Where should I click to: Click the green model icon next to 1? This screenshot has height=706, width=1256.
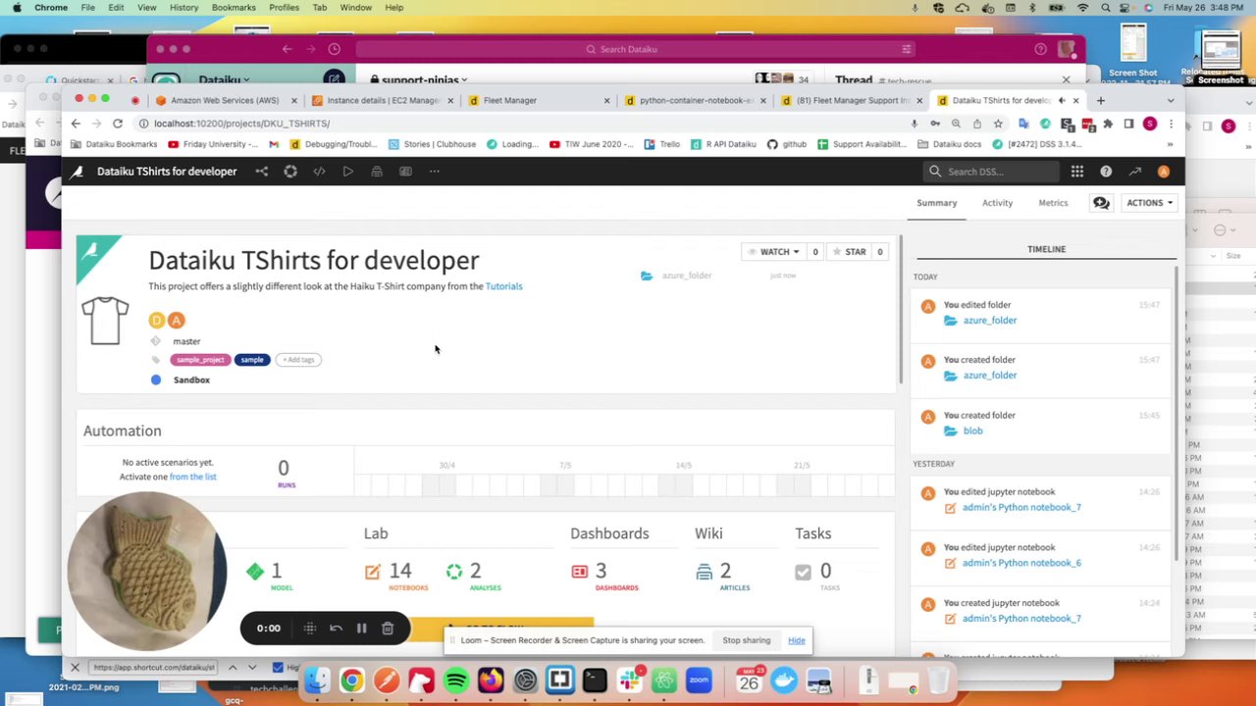[x=255, y=571]
